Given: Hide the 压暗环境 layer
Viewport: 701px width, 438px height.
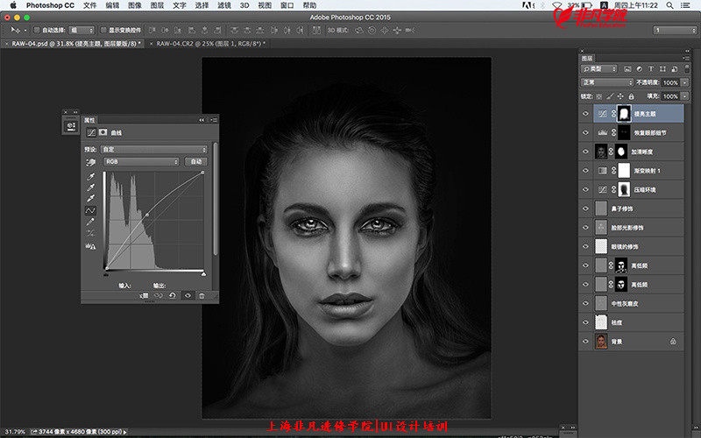Looking at the screenshot, I should [x=585, y=189].
